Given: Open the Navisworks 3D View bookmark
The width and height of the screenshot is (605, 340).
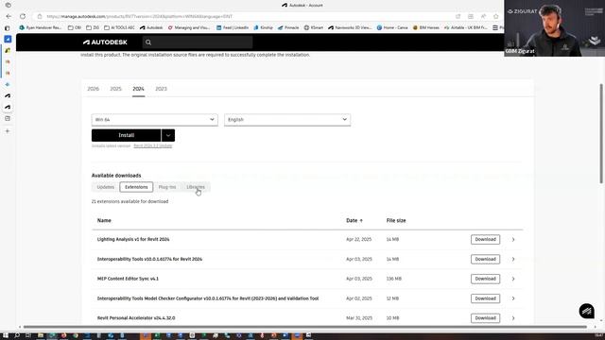Looking at the screenshot, I should [350, 27].
